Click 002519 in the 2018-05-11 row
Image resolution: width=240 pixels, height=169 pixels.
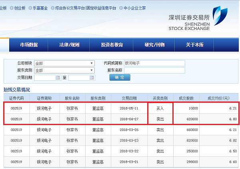tap(16, 108)
